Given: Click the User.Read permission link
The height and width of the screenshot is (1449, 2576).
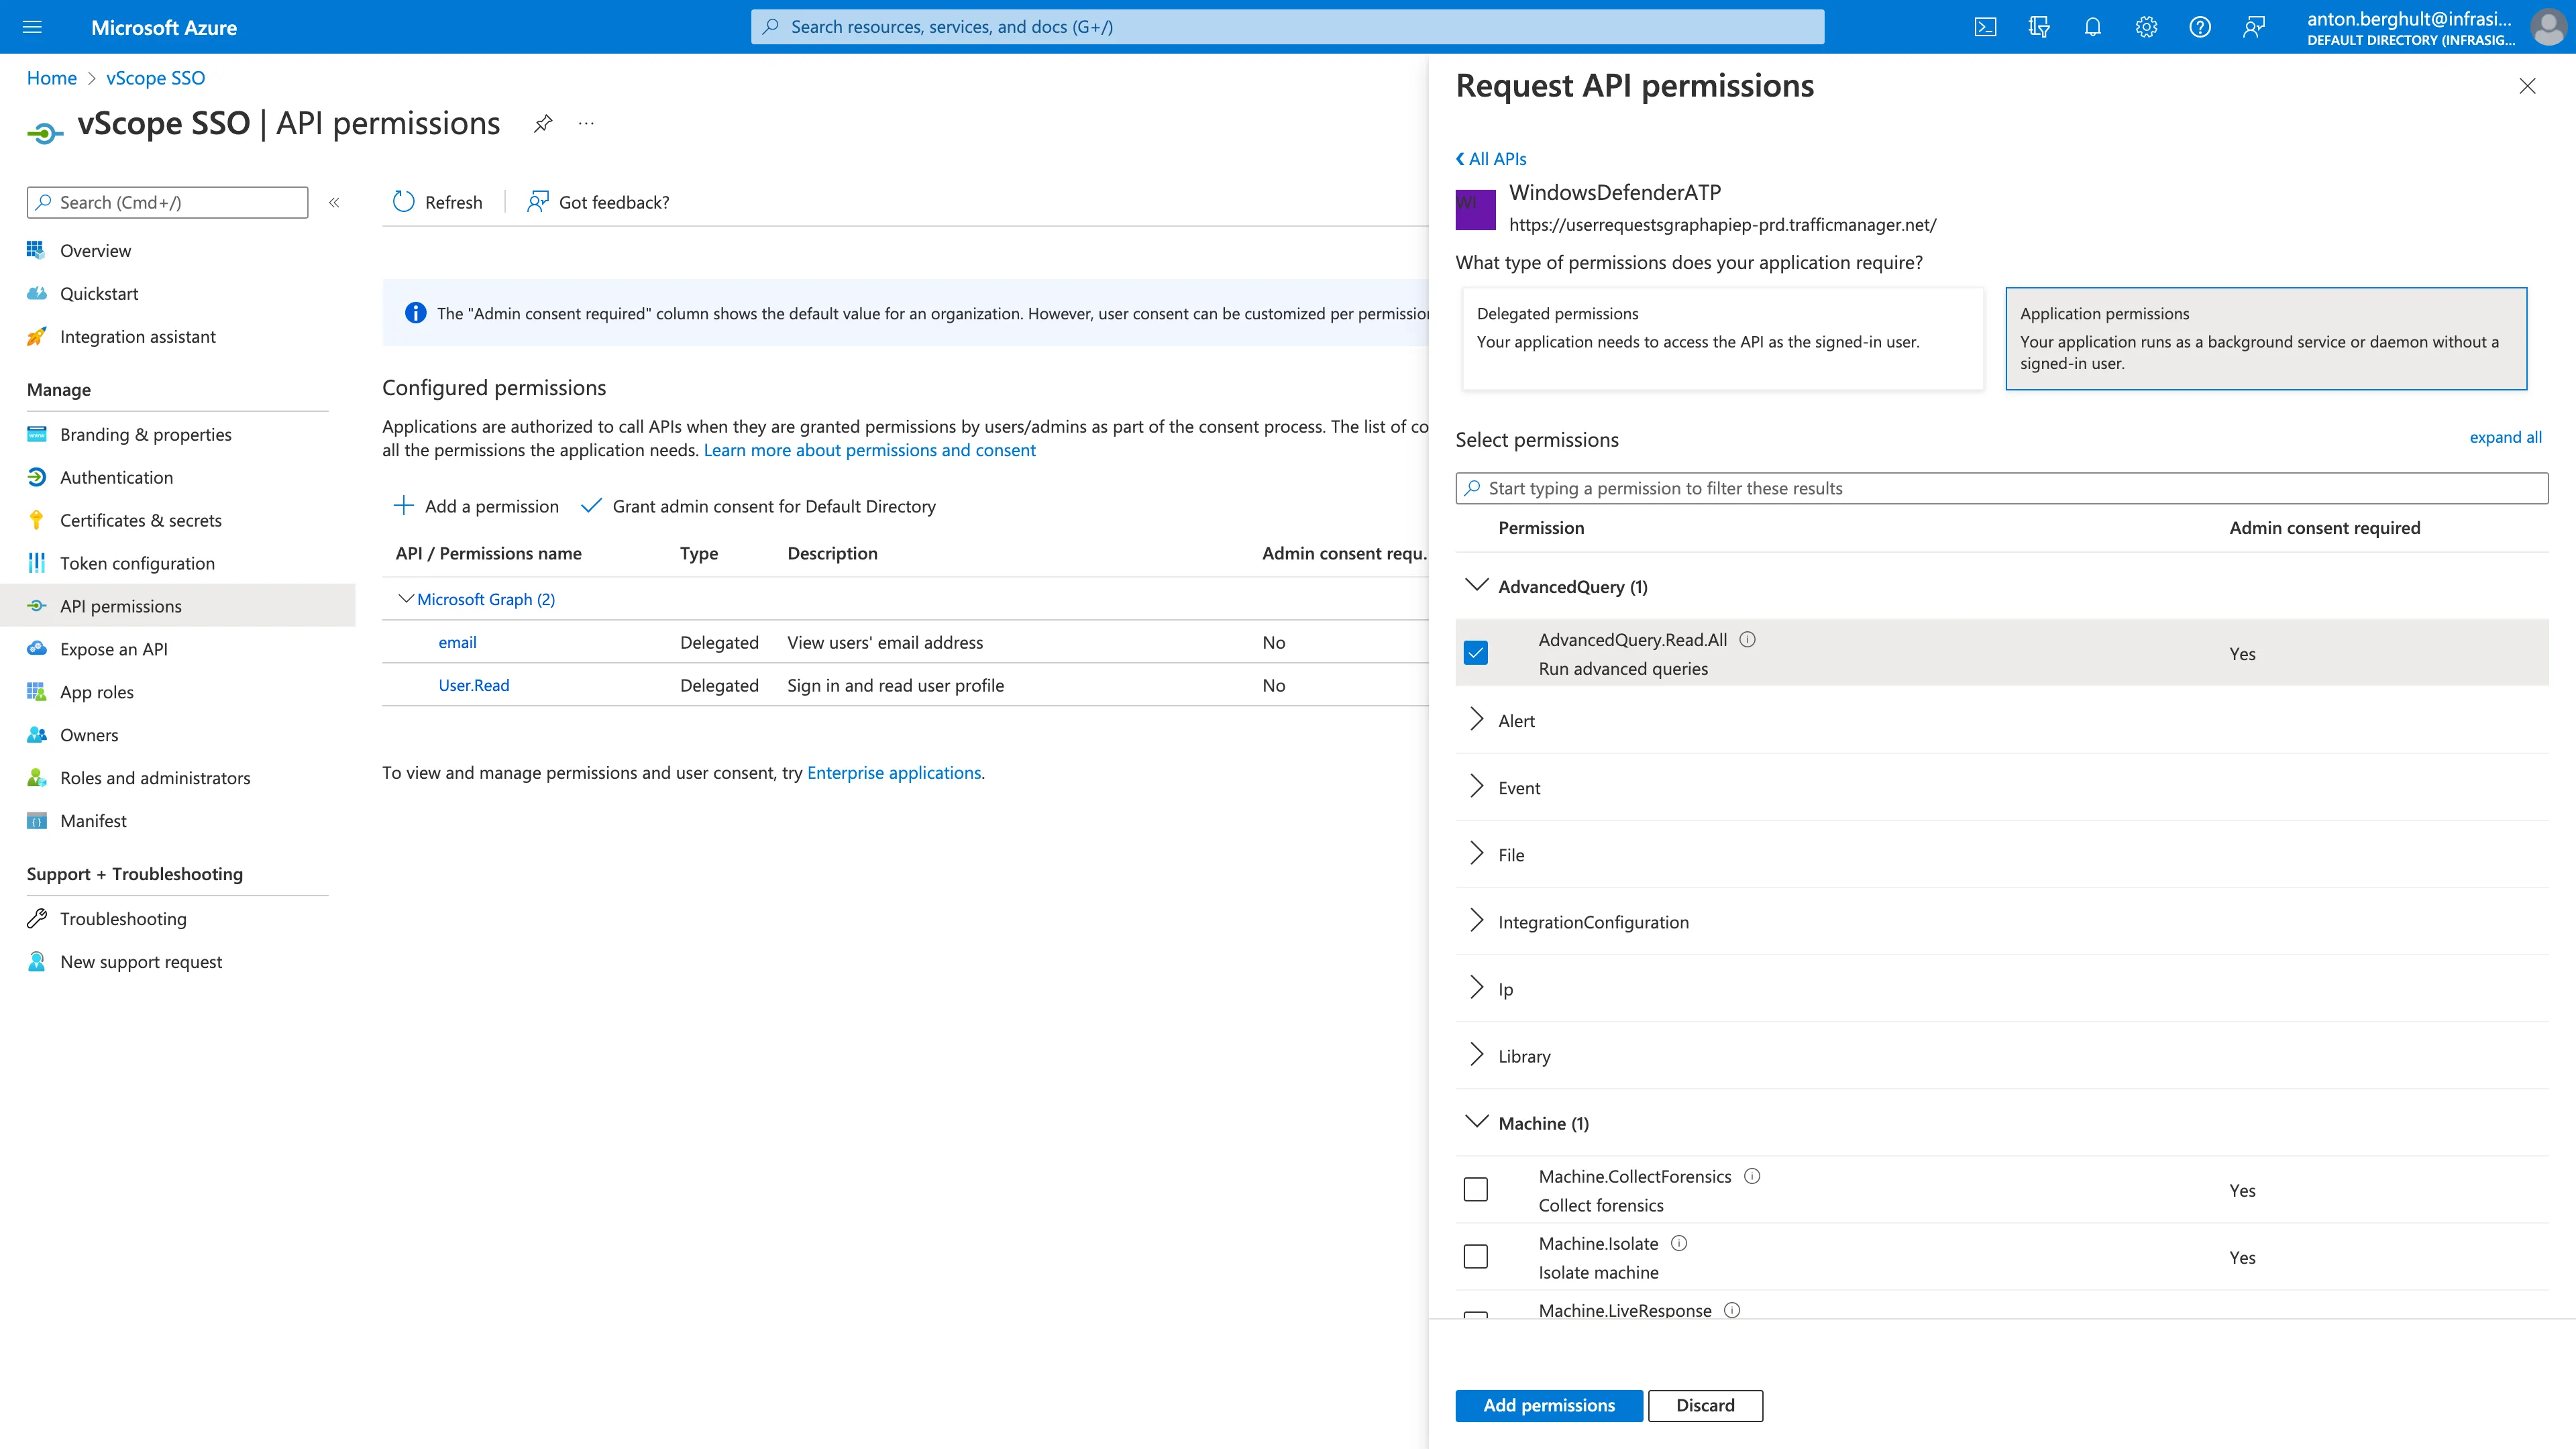Looking at the screenshot, I should pos(474,685).
